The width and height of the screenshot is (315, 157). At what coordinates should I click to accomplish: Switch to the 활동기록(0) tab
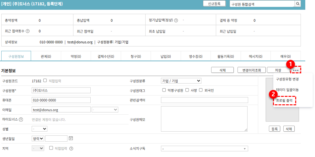pyautogui.click(x=226, y=56)
